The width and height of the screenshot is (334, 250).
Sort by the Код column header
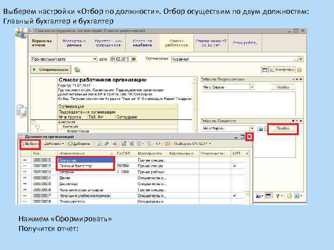45,153
